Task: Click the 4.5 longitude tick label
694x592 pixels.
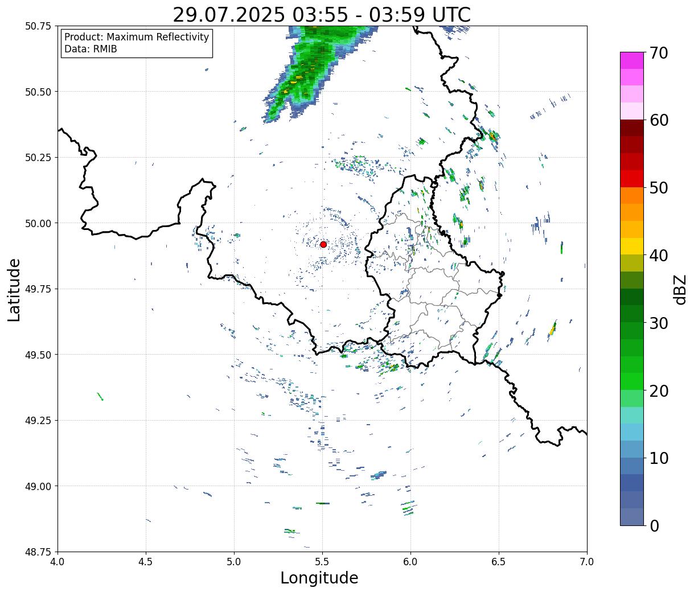Action: coord(146,561)
